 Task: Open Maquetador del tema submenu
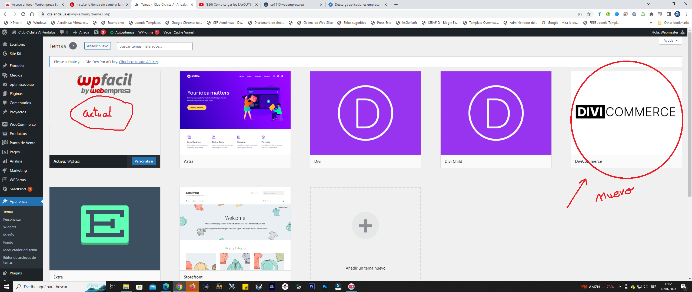pos(20,250)
